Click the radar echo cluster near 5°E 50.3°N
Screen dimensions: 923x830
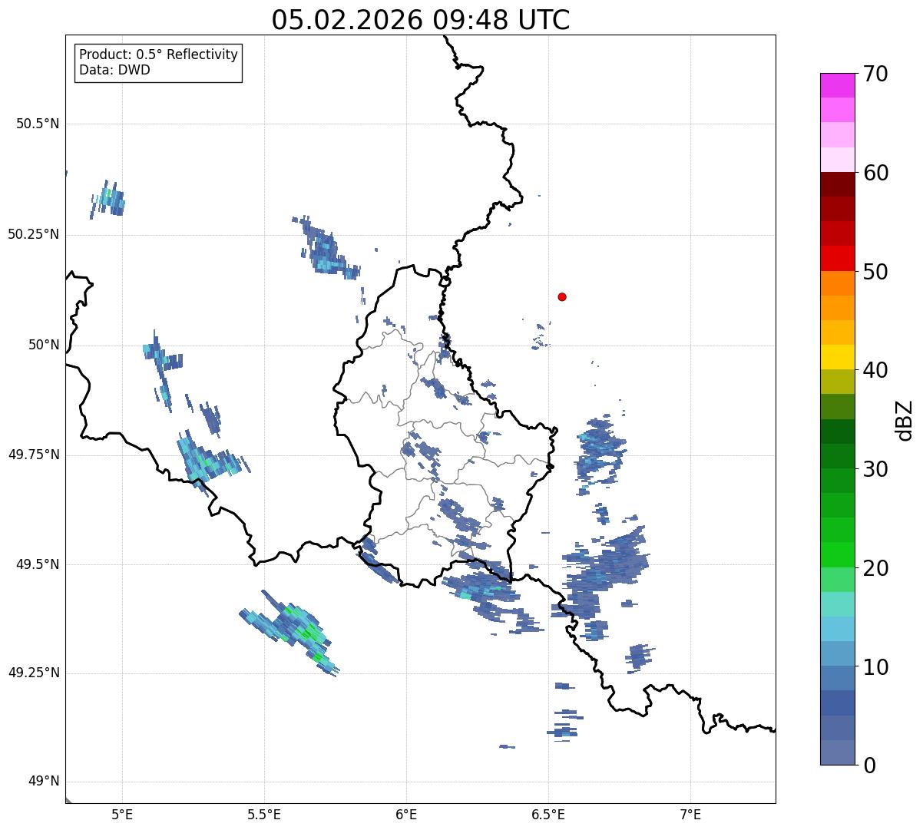pos(108,200)
